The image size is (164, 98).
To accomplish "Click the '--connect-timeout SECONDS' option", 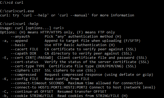I will click(x=37, y=83).
